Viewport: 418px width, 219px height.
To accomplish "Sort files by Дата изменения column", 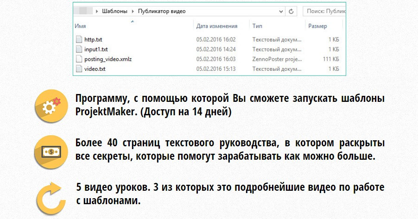I will click(x=216, y=26).
